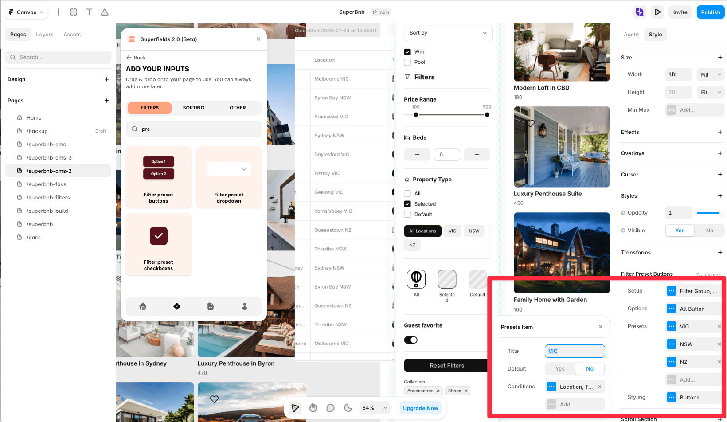Add an Overlays property
Image resolution: width=727 pixels, height=422 pixels.
tap(720, 153)
